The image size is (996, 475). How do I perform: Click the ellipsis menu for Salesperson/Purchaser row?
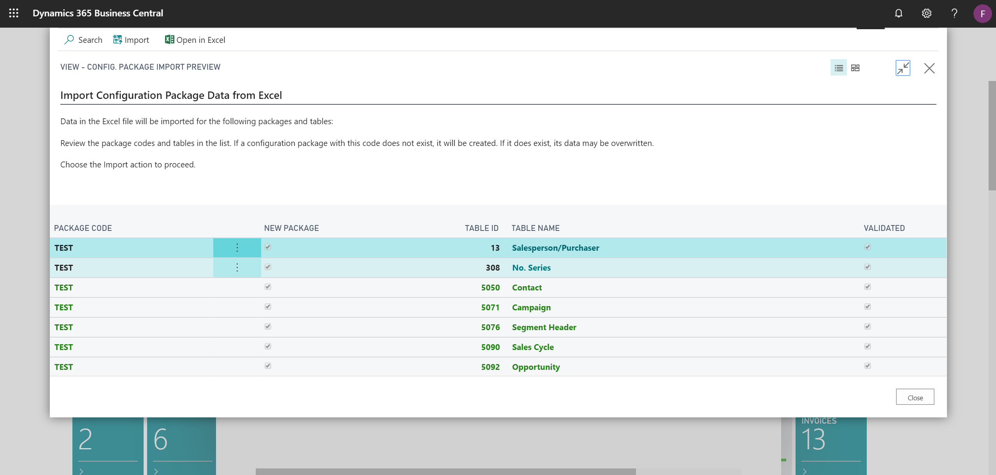(237, 247)
